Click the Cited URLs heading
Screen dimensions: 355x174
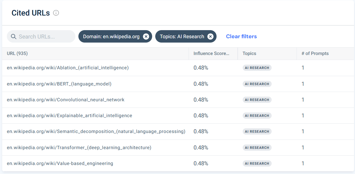point(30,13)
